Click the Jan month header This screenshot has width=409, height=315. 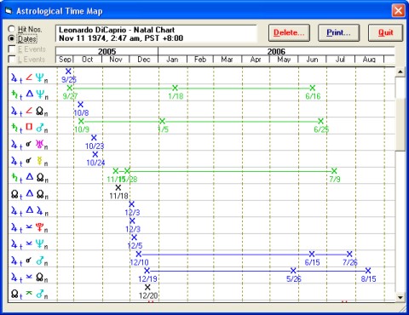click(172, 60)
